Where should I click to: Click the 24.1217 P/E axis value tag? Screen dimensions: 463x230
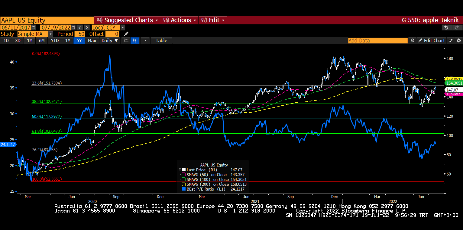[x=8, y=145]
